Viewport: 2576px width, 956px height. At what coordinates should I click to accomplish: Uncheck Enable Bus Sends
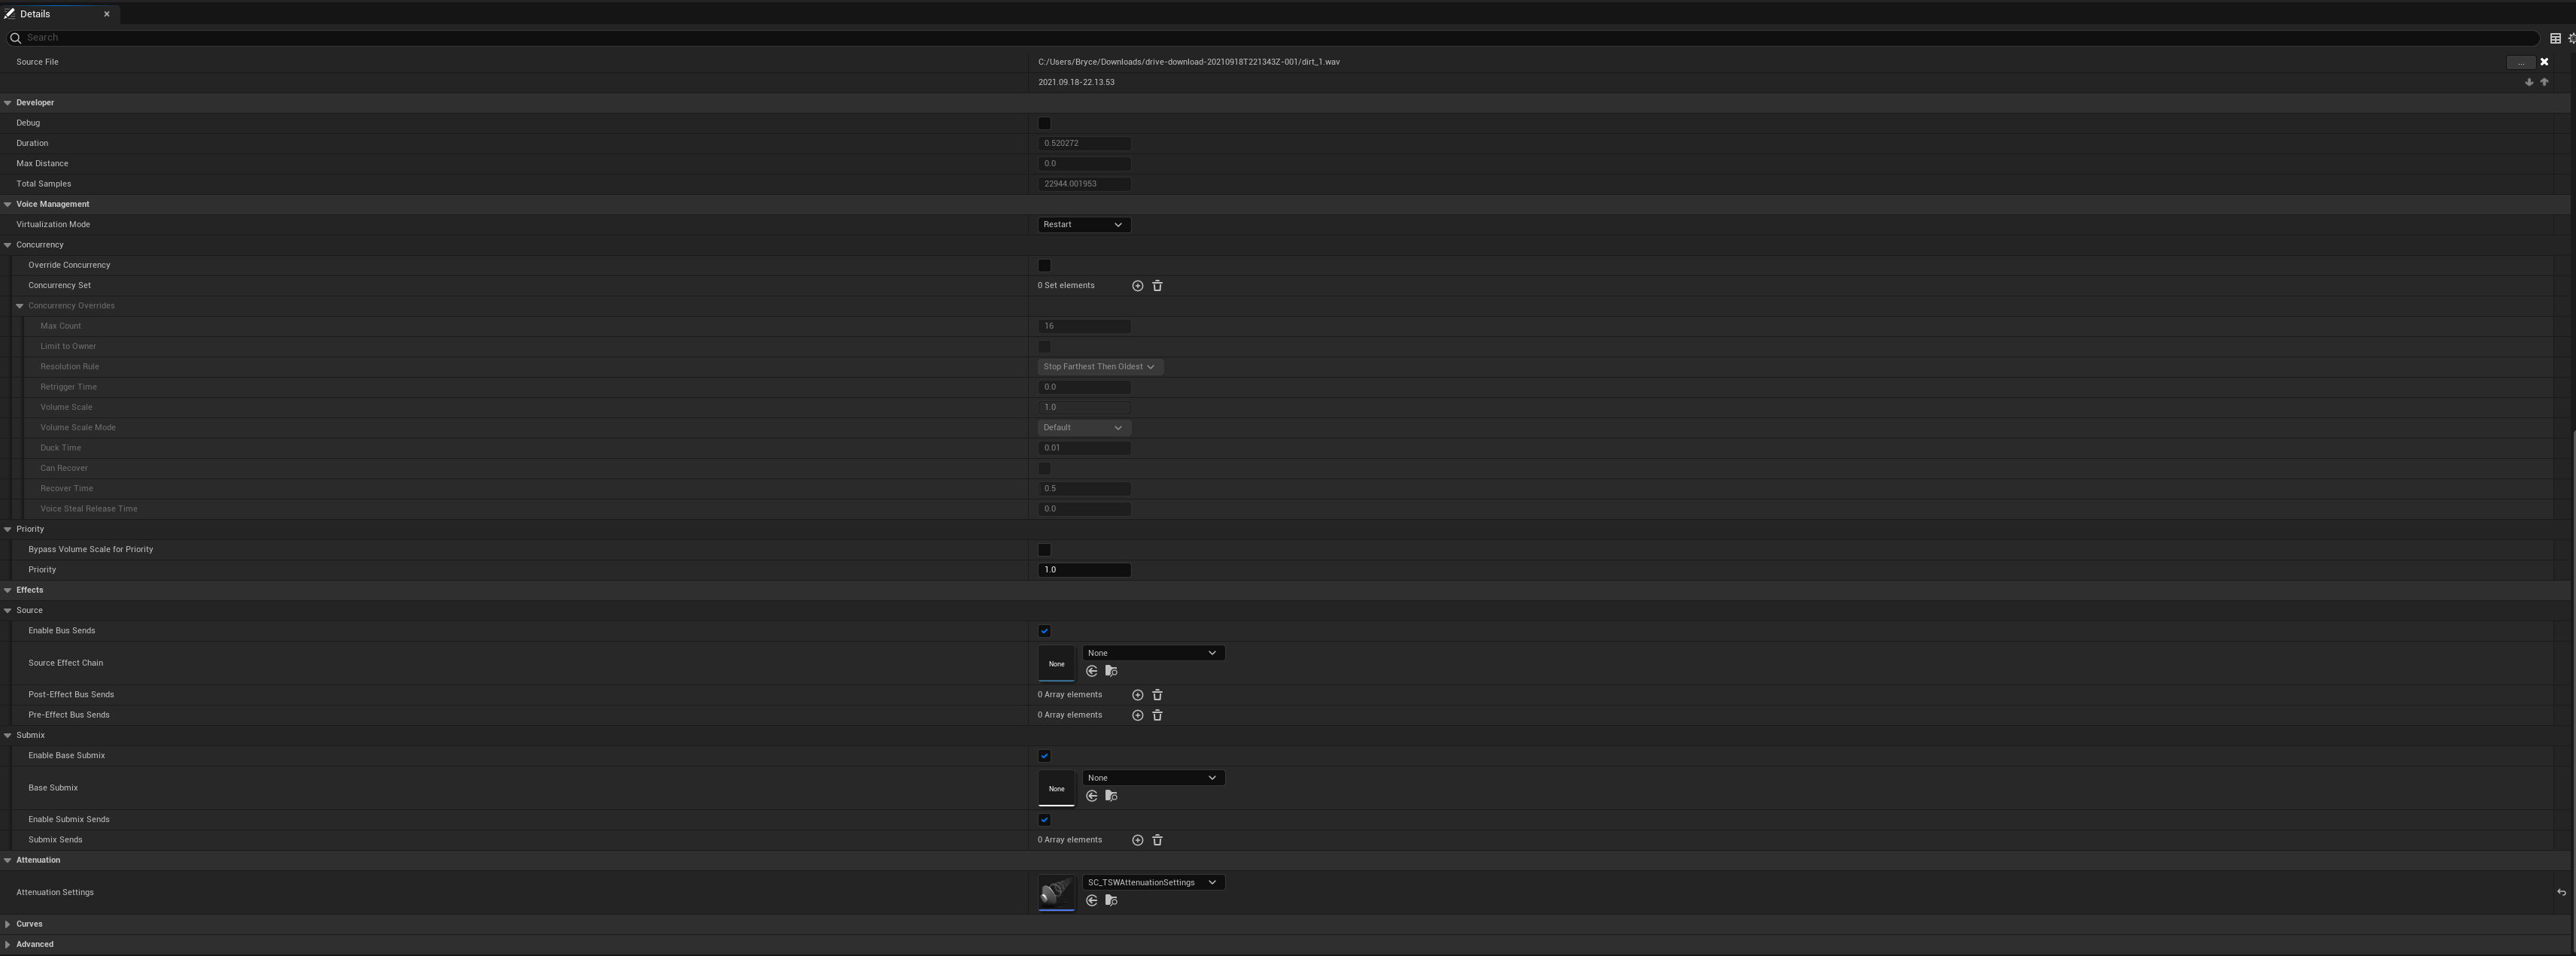[x=1044, y=631]
